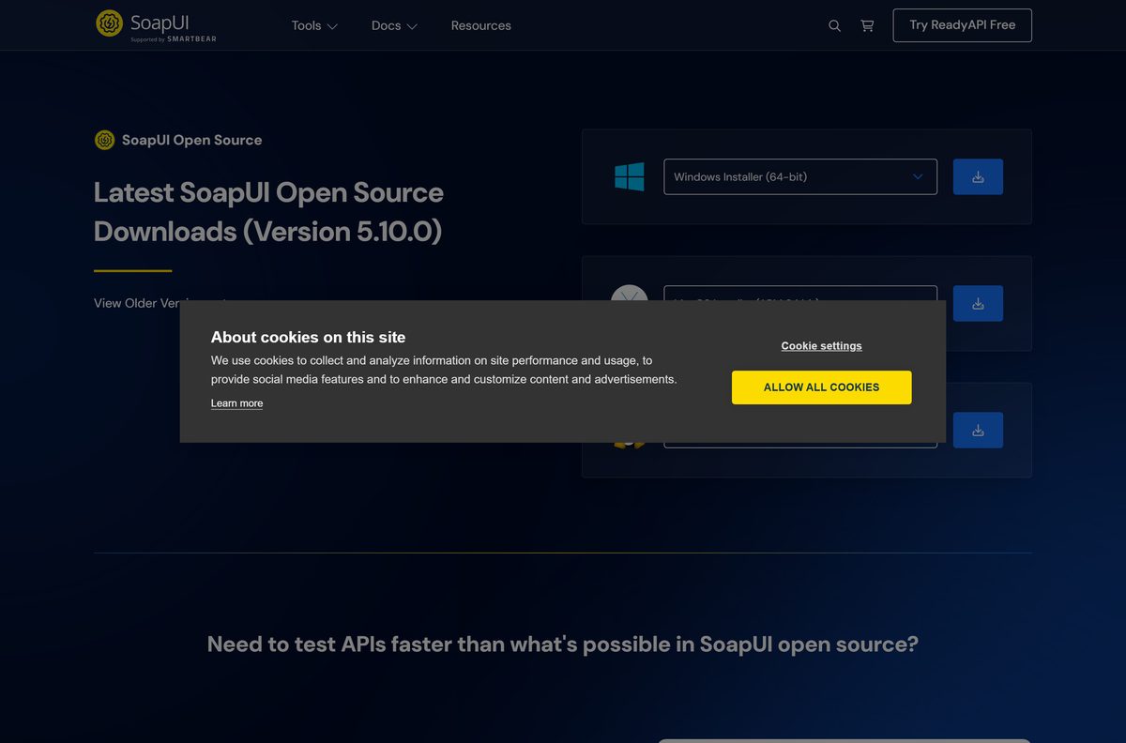Click the Tools menu chevron arrow
Screen dimensions: 1126x743
coord(332,26)
